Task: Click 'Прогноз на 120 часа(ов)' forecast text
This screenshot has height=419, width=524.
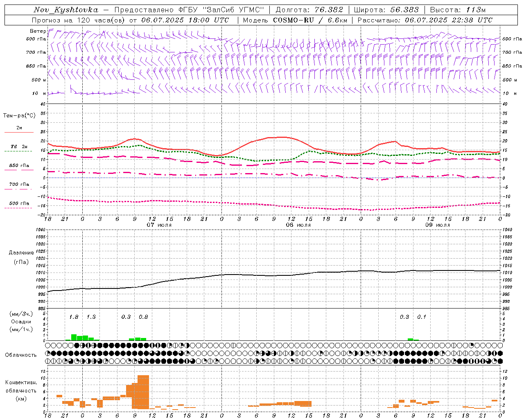Action: (x=79, y=20)
